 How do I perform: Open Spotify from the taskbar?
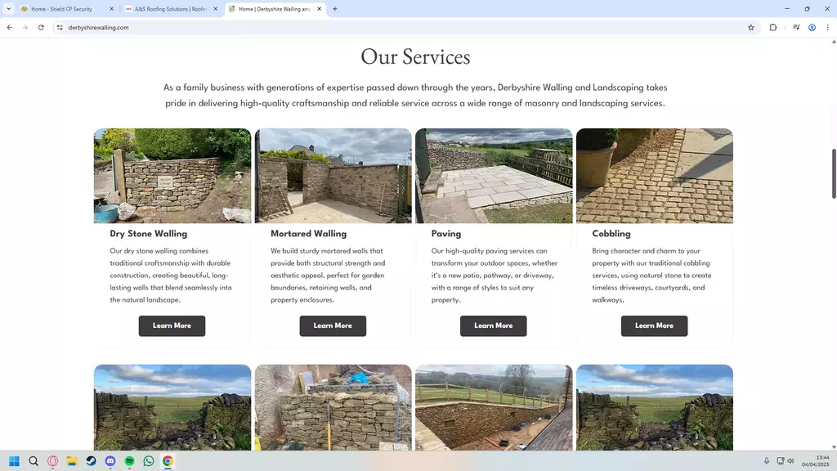129,461
